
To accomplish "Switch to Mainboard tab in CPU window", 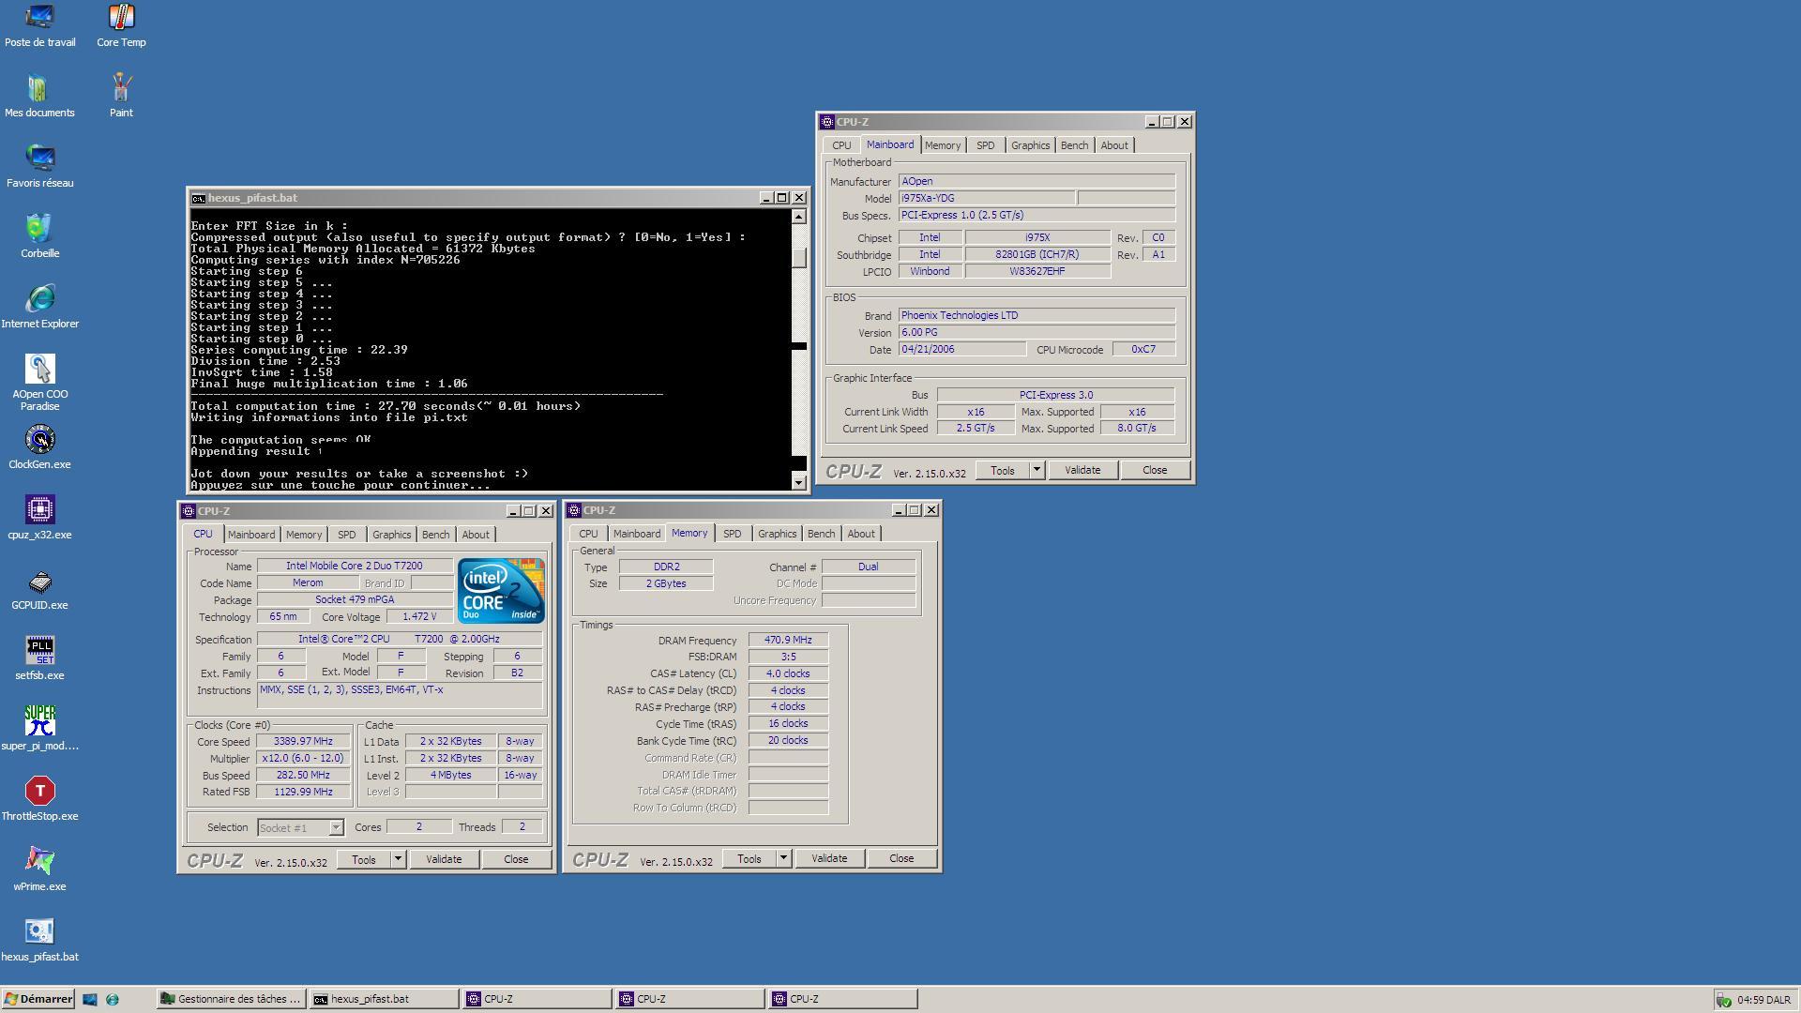I will (251, 535).
